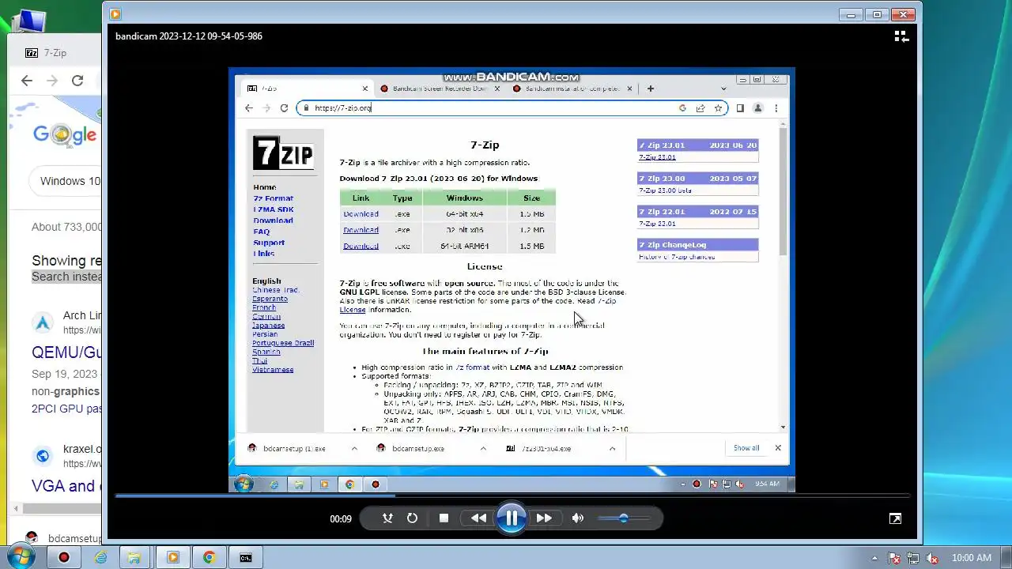Open Windows Explorer folder on the taskbar
This screenshot has width=1012, height=569.
coord(136,557)
